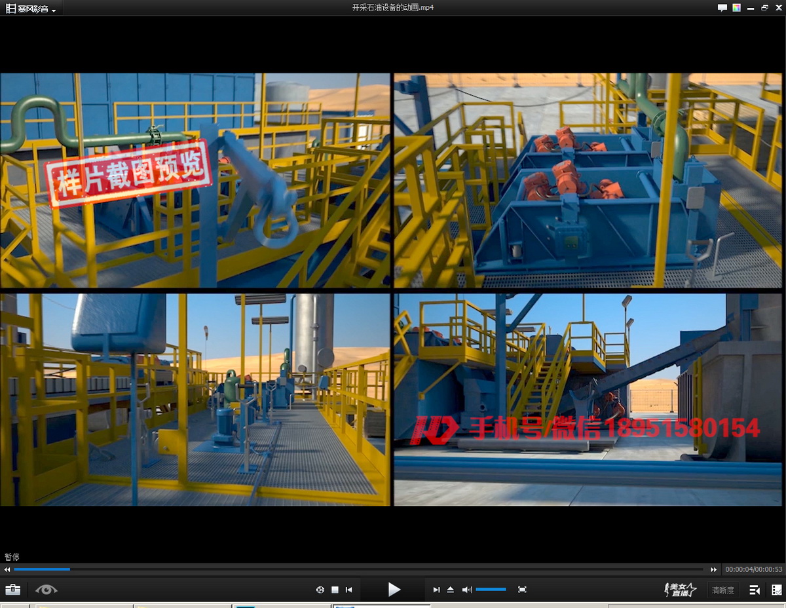Viewport: 786px width, 608px height.
Task: Open the feedback speech bubble icon
Action: (x=722, y=8)
